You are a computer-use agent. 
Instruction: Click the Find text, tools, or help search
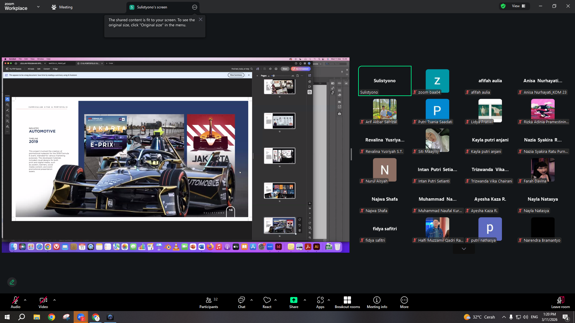point(242,69)
